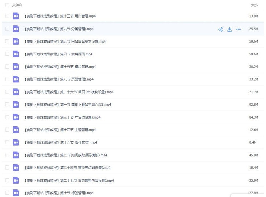Image resolution: width=266 pixels, height=197 pixels.
Task: Tick the checkbox for 第五节 网站后台基本设置.mp4
Action: (7, 41)
